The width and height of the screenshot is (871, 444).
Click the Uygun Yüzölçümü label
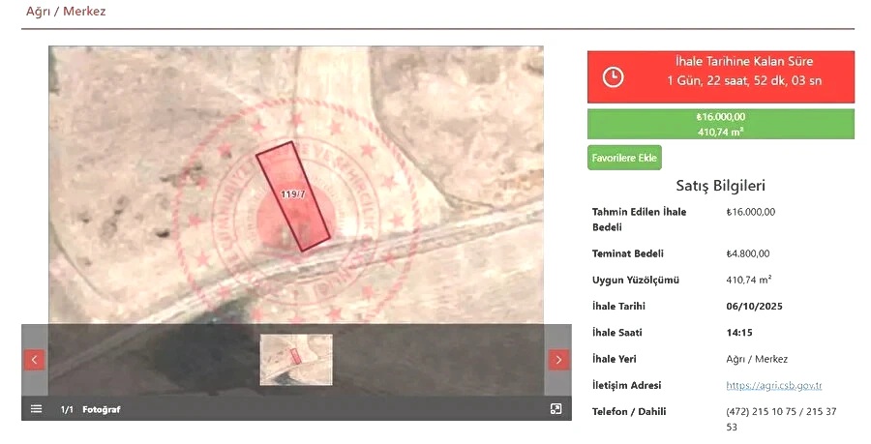coord(636,281)
